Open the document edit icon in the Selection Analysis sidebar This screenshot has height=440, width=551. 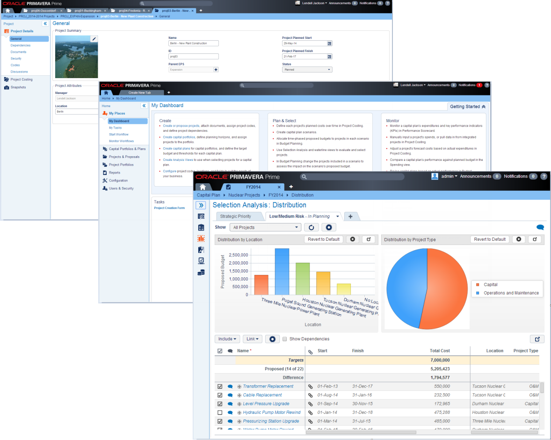click(x=201, y=250)
